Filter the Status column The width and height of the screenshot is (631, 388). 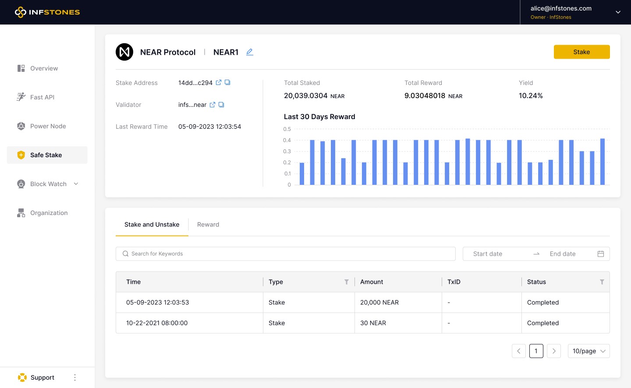pos(602,282)
